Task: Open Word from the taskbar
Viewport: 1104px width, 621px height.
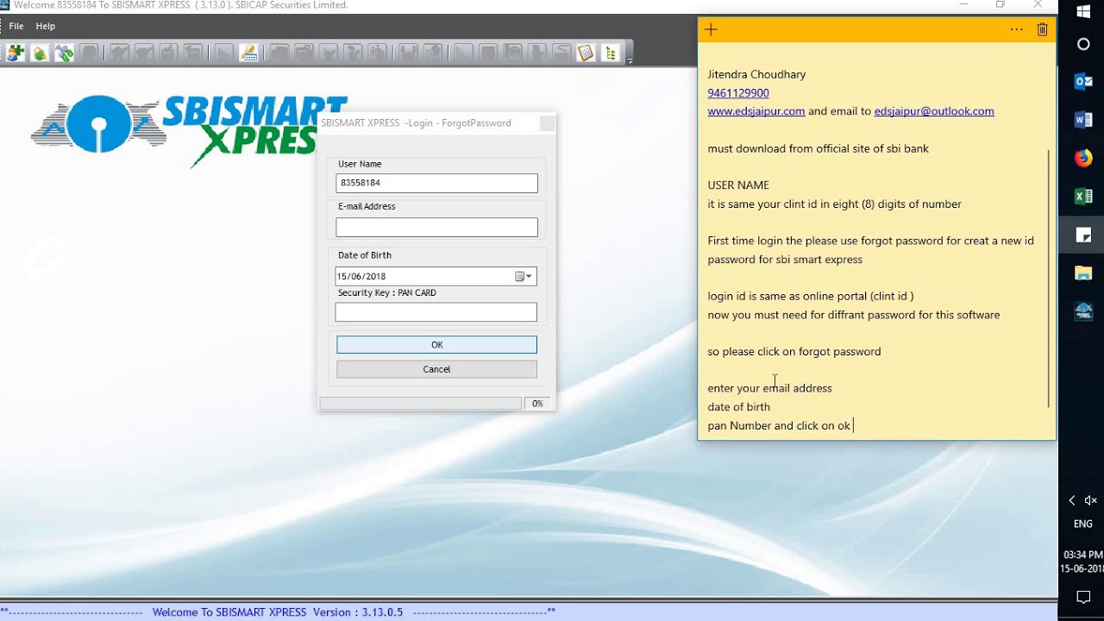Action: pos(1084,120)
